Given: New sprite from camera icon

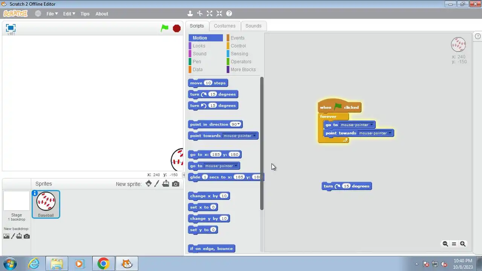Looking at the screenshot, I should [175, 184].
